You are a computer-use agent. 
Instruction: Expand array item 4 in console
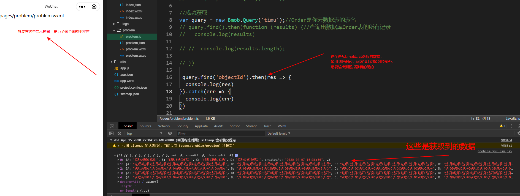tap(118, 177)
